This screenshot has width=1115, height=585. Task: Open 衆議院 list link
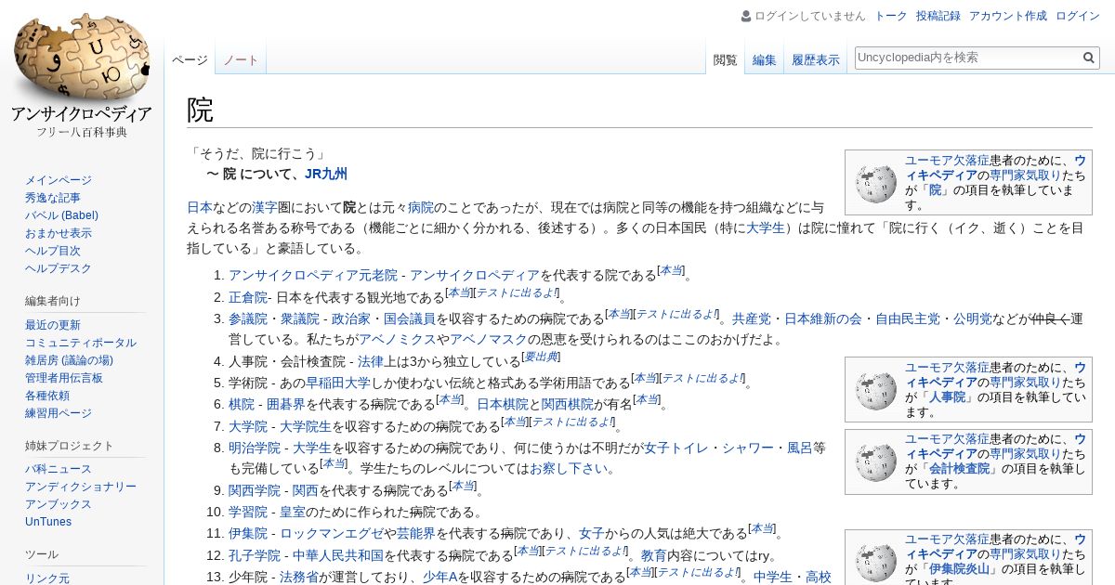point(299,318)
